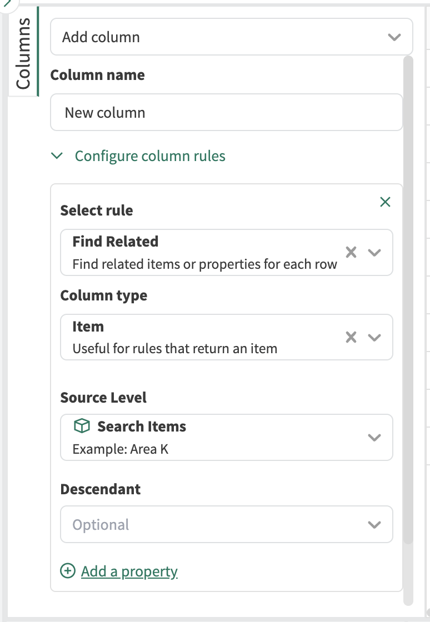Click the Optional Descendant input field
This screenshot has height=622, width=430.
pos(211,525)
